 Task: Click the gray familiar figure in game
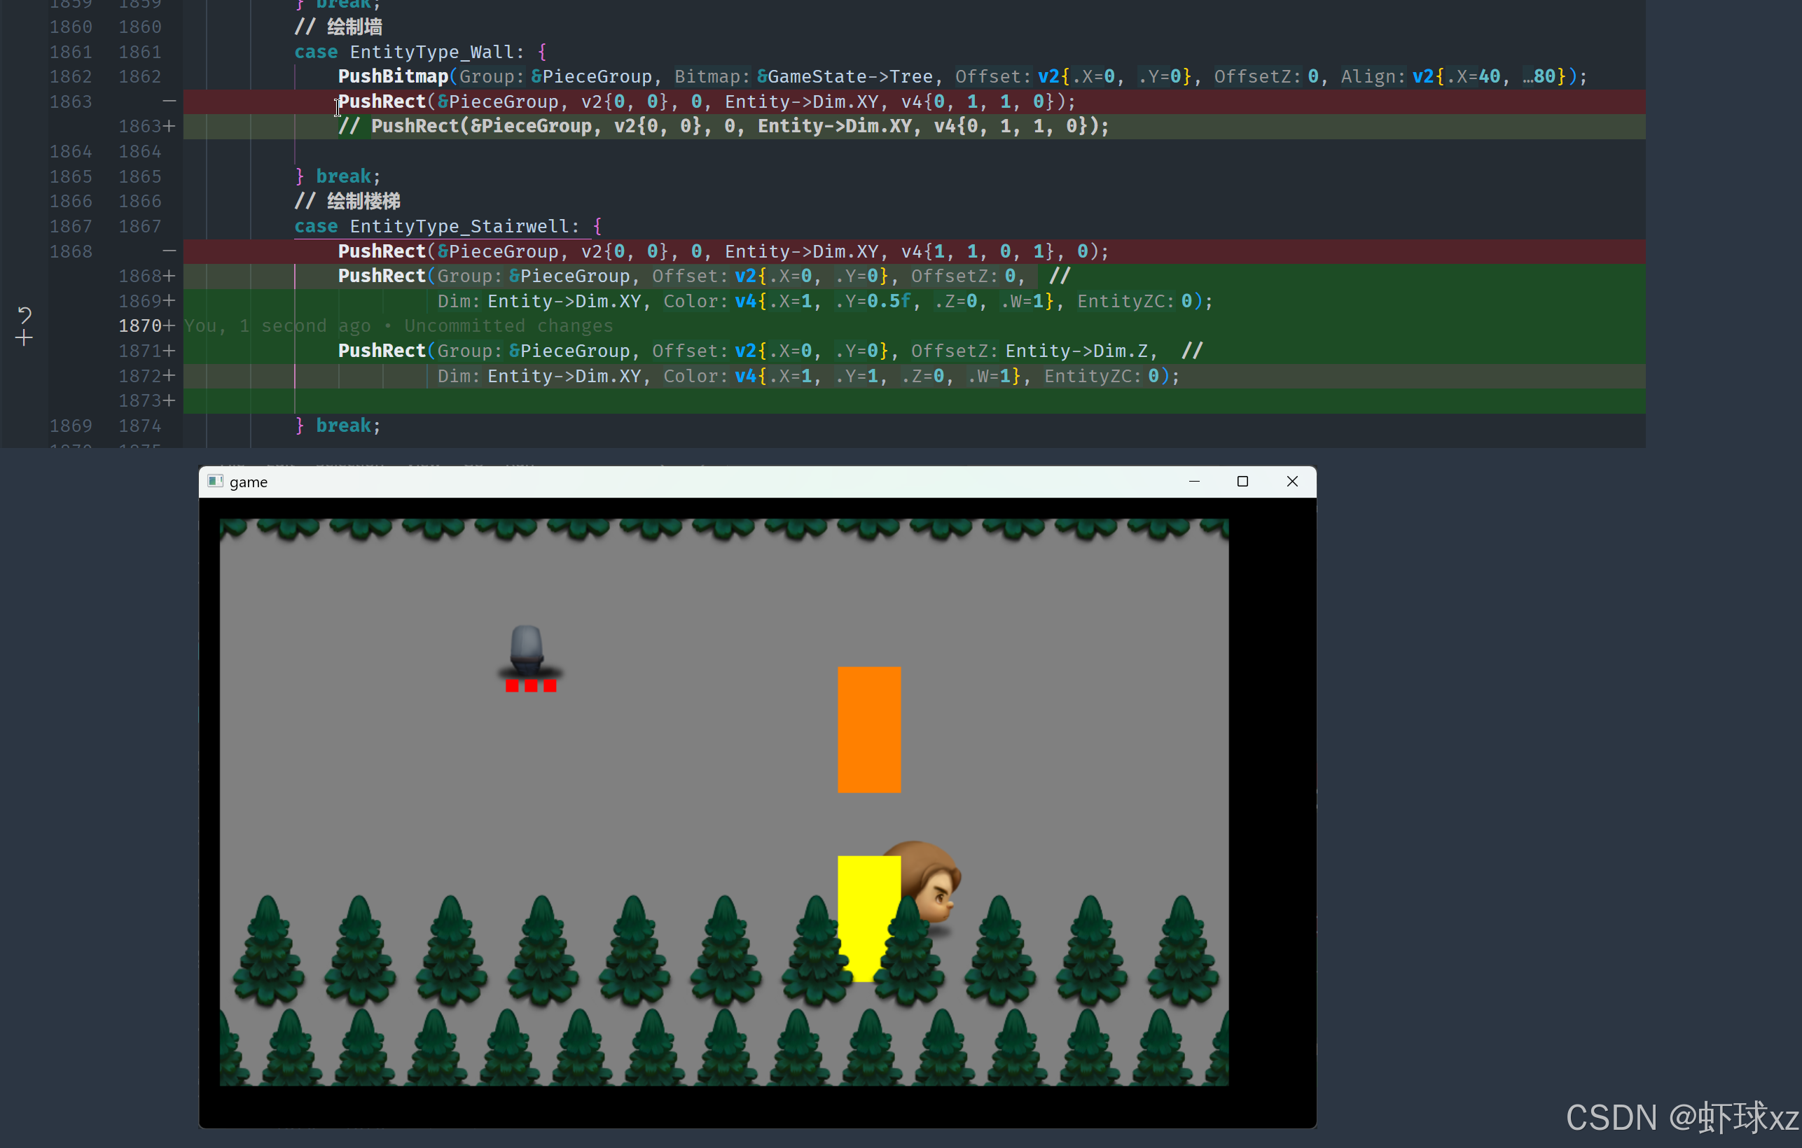pos(527,649)
